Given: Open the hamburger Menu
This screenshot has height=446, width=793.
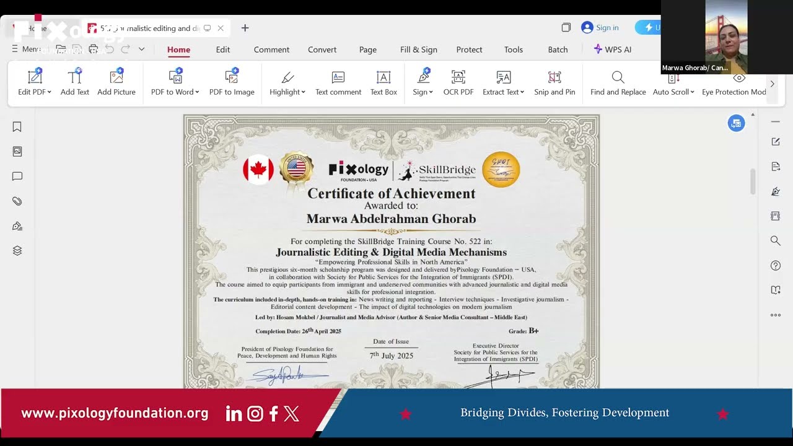Looking at the screenshot, I should [25, 49].
